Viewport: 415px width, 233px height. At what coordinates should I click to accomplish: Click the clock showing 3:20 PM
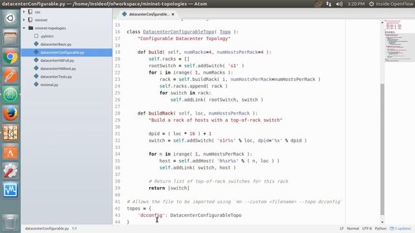coord(356,4)
